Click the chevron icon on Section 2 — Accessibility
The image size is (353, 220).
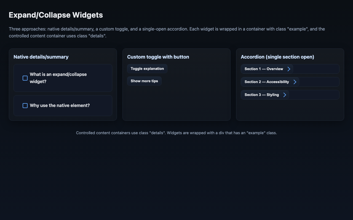[295, 82]
